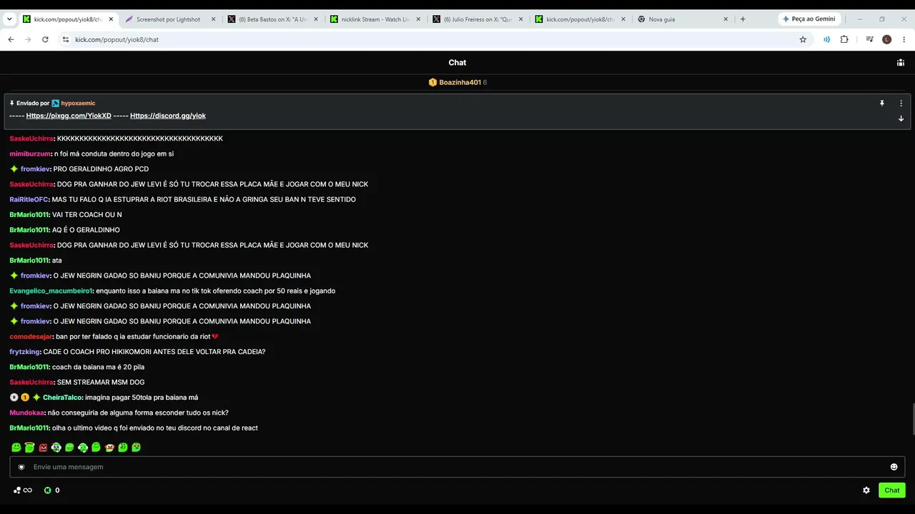
Task: Close Screenshot por Lightshot tab
Action: (213, 19)
